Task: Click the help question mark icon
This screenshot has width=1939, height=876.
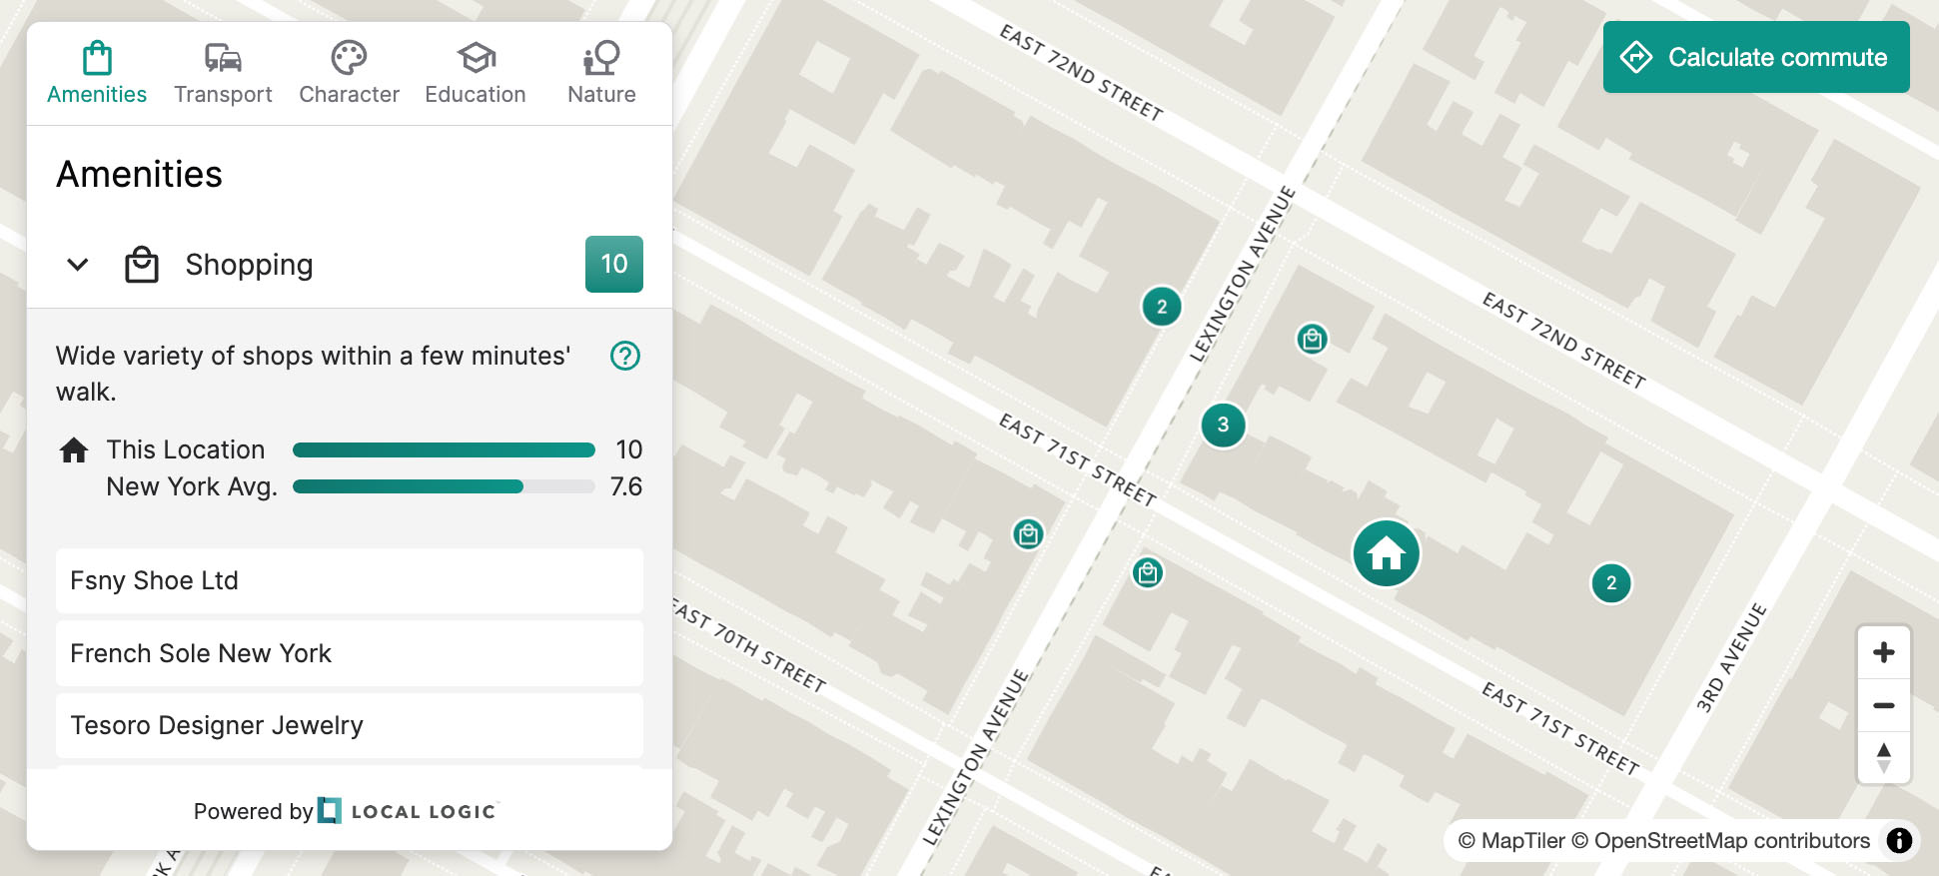Action: click(x=625, y=356)
